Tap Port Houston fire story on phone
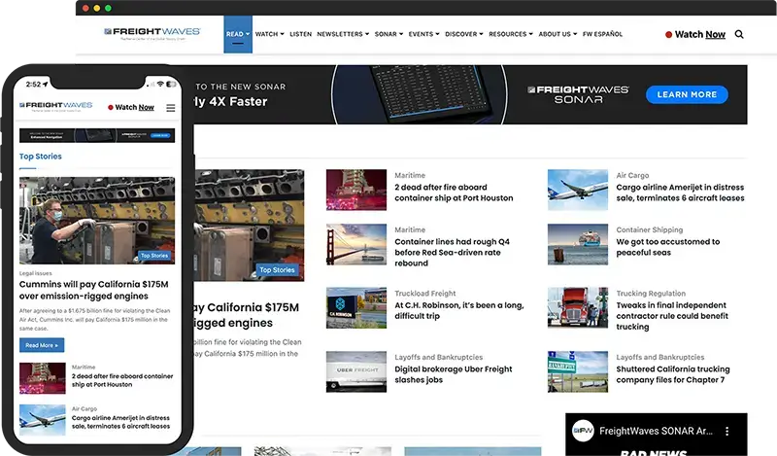This screenshot has width=777, height=456. pos(122,380)
